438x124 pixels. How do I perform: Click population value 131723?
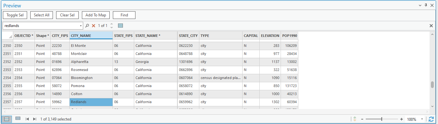tap(289, 86)
